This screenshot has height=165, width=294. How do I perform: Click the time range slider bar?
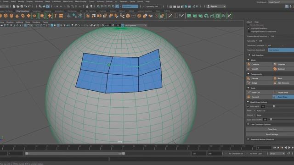(75, 154)
